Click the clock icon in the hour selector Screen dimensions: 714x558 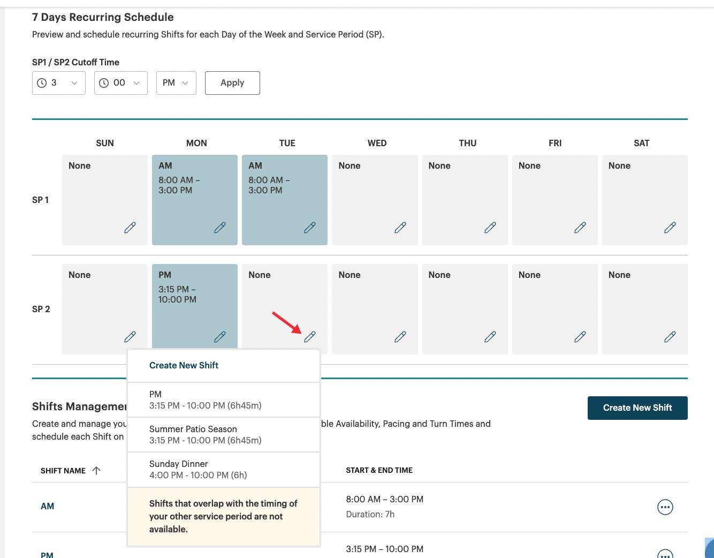click(x=41, y=82)
